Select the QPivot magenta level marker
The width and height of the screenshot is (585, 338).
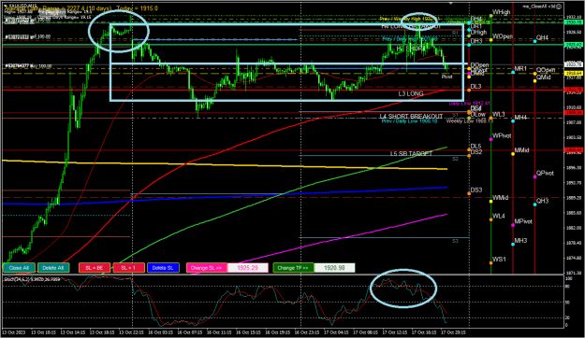tap(535, 176)
